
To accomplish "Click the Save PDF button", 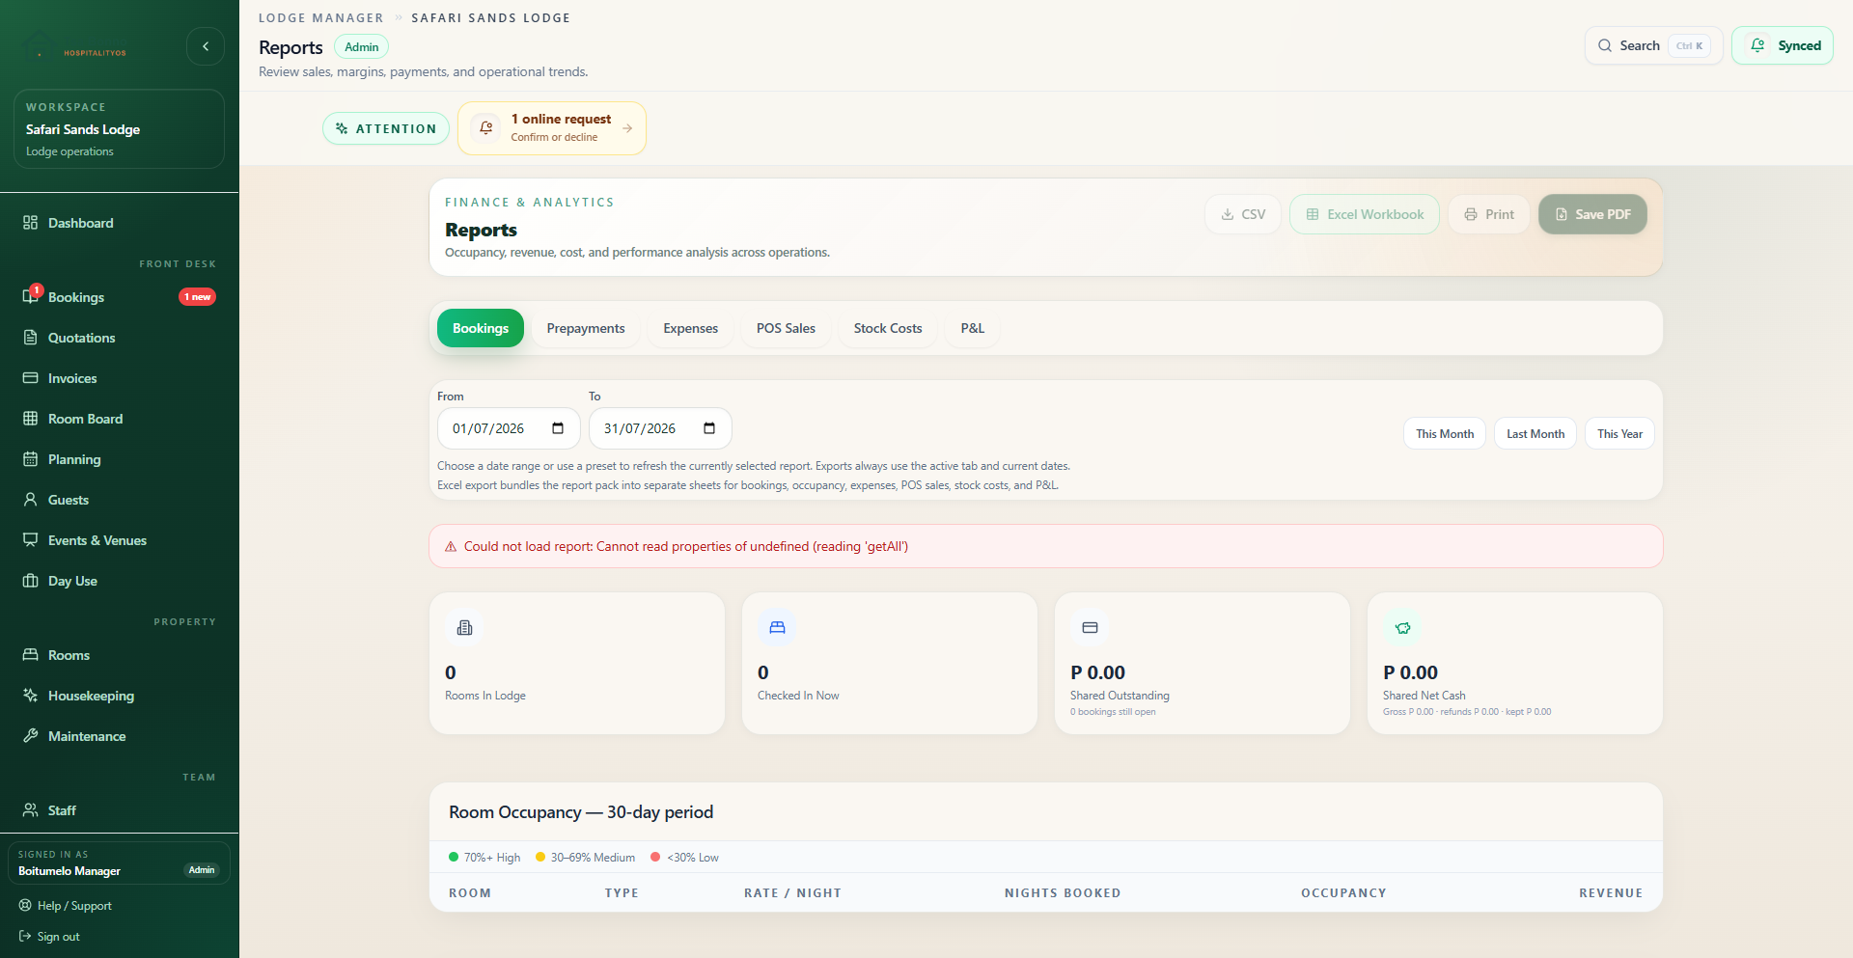I will (1592, 214).
